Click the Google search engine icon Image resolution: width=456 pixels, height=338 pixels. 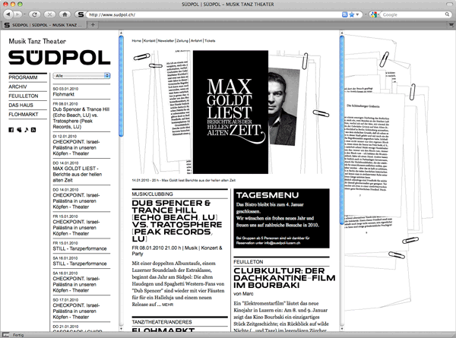click(373, 14)
